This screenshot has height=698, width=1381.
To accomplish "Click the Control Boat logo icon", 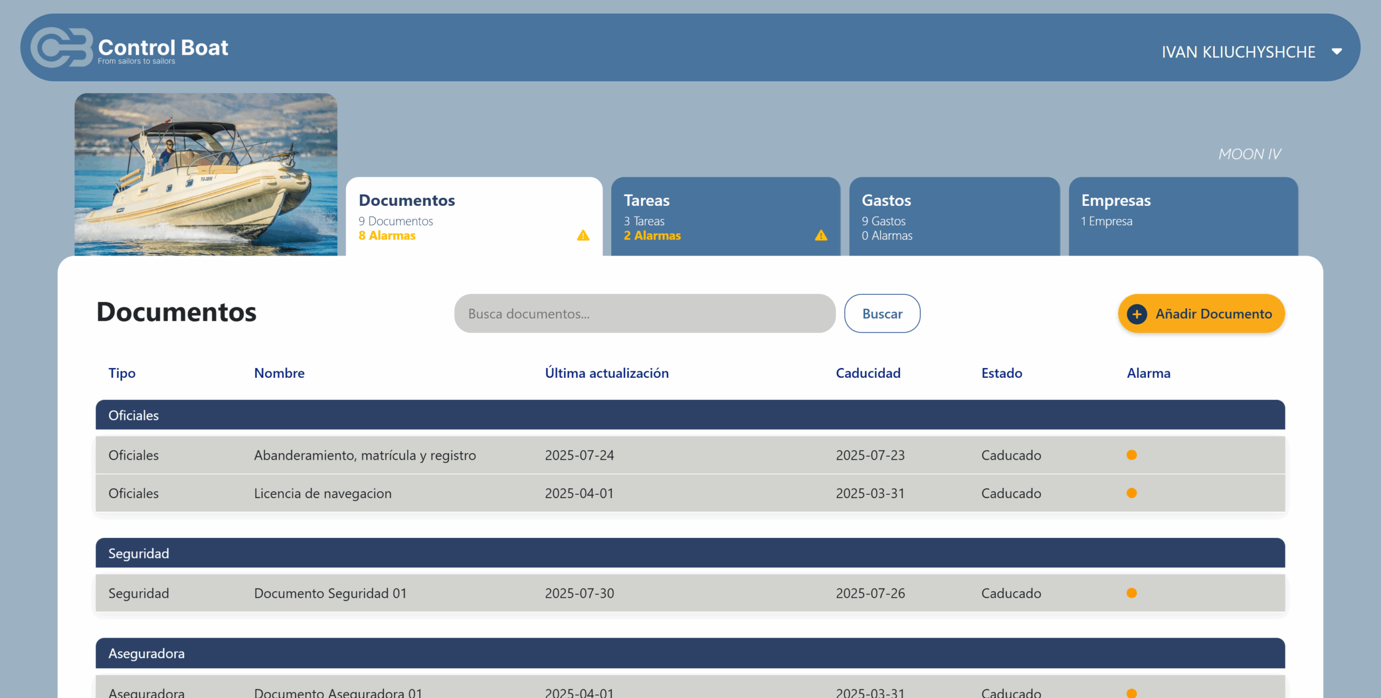I will [61, 47].
